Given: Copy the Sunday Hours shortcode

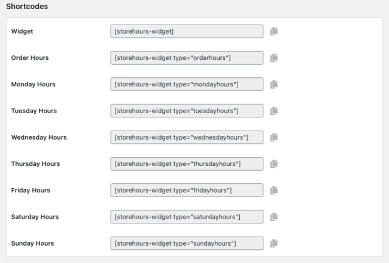Looking at the screenshot, I should pyautogui.click(x=275, y=243).
